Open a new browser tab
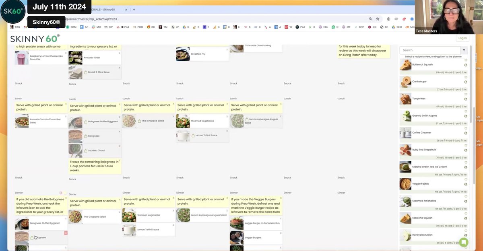The image size is (483, 251). (134, 10)
